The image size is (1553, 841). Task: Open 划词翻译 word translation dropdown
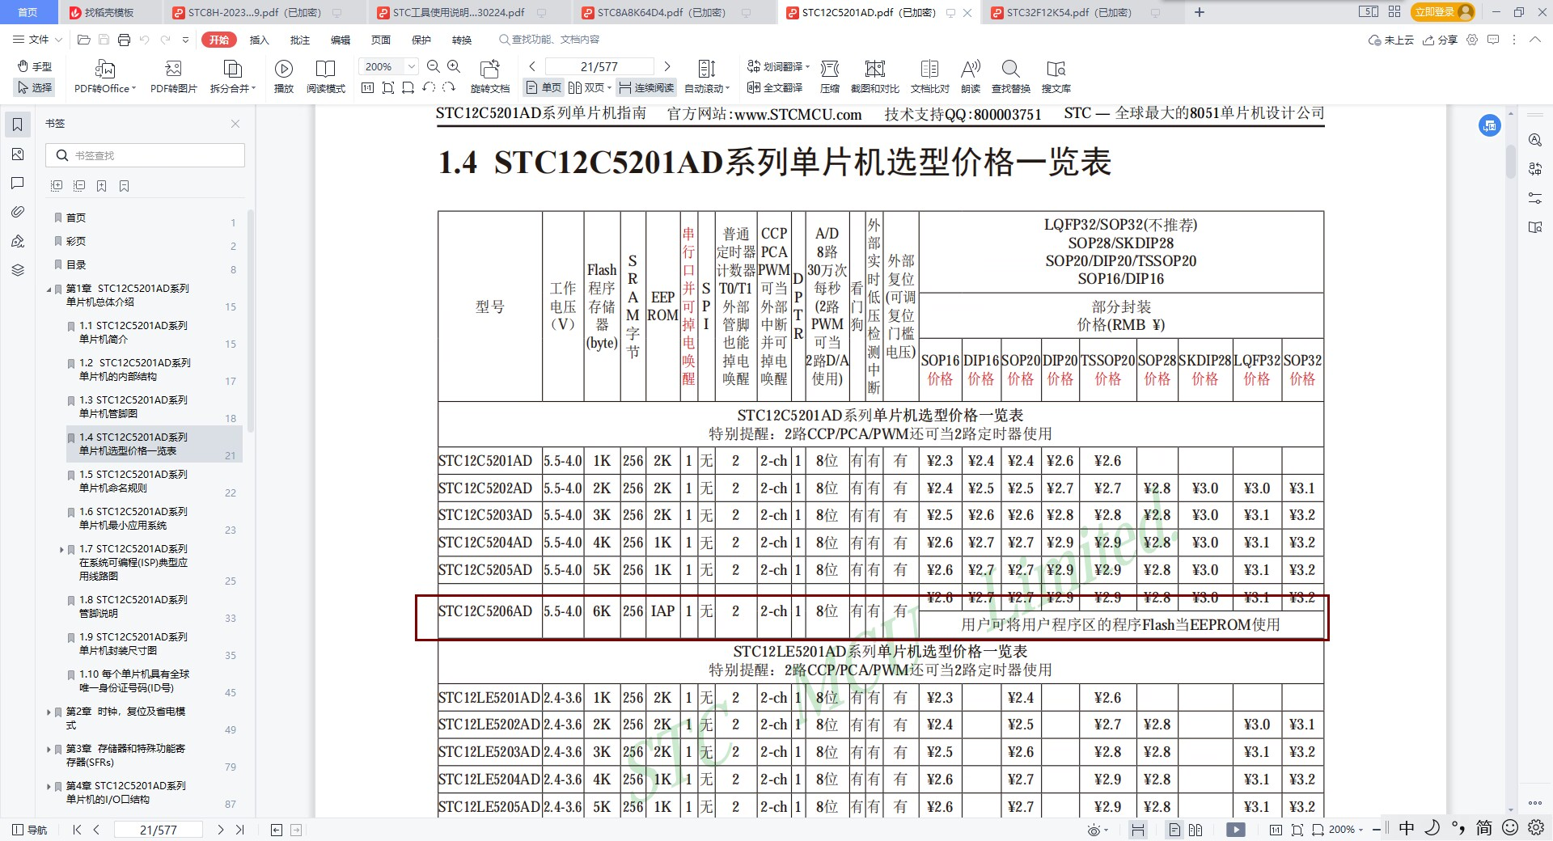[778, 66]
